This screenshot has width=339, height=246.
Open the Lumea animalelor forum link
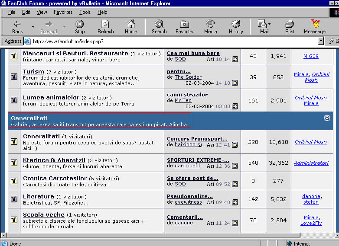tap(51, 98)
